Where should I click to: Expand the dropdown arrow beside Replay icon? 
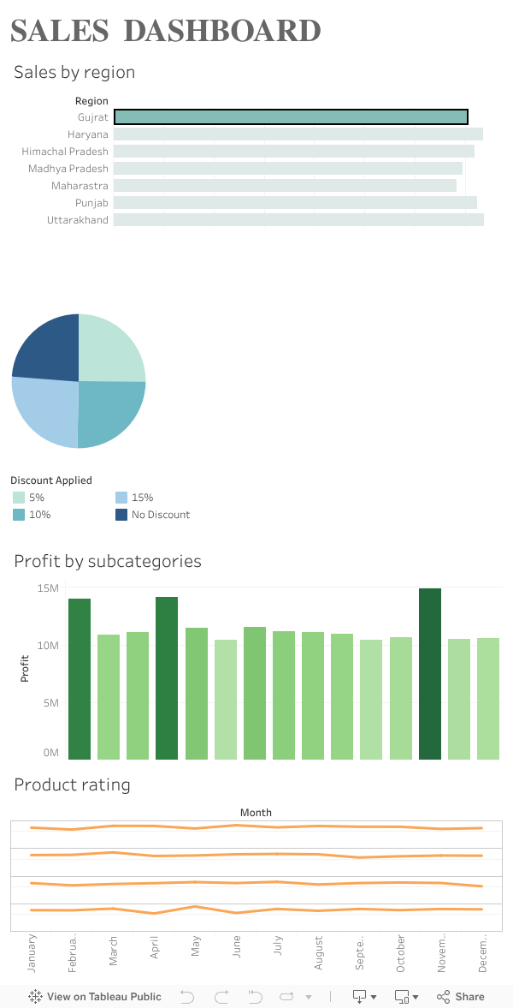tap(309, 998)
